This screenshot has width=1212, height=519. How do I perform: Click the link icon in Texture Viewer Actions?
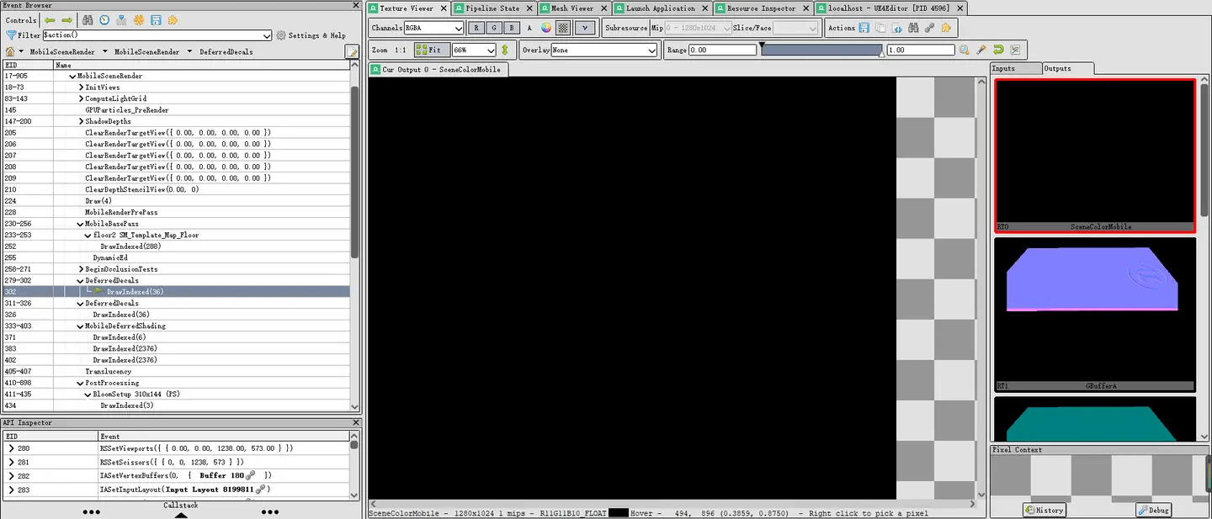tap(929, 28)
